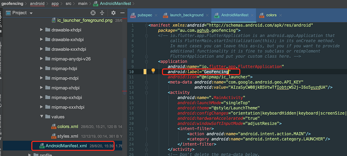Expand the mipmap-xxxhdpi folder arrow

point(41,107)
